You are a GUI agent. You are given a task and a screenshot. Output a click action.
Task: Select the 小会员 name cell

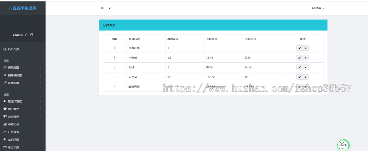(x=132, y=57)
